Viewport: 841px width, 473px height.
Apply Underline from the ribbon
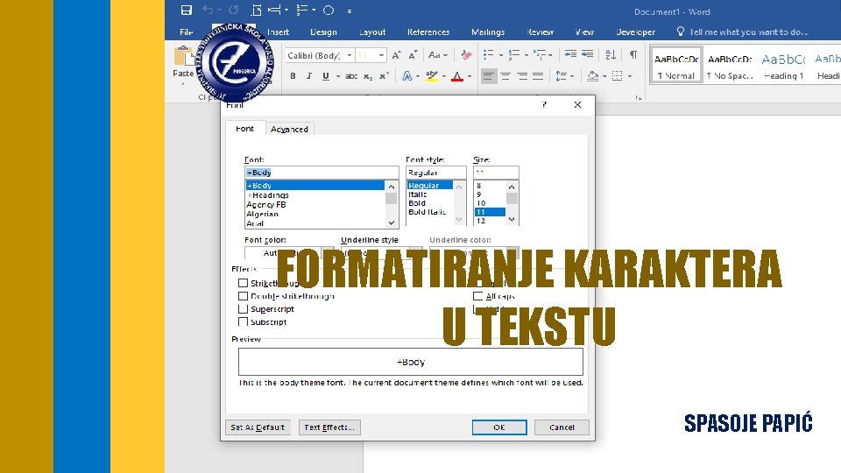pos(326,76)
